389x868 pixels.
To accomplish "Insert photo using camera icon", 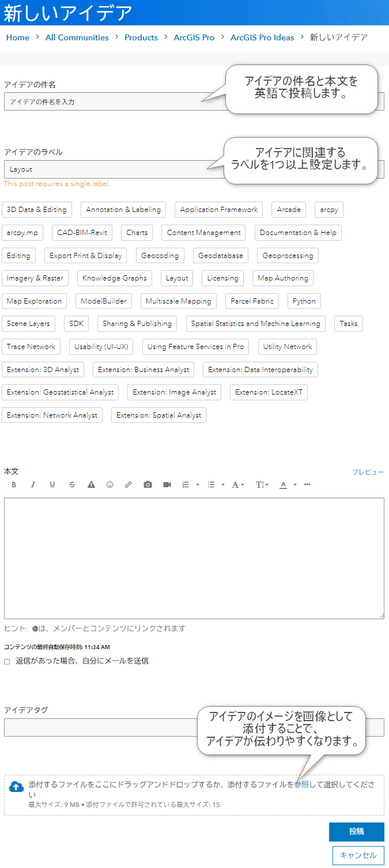I will click(x=148, y=485).
